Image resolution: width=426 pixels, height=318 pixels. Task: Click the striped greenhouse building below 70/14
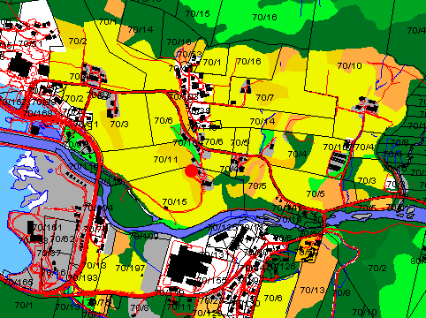point(338,161)
